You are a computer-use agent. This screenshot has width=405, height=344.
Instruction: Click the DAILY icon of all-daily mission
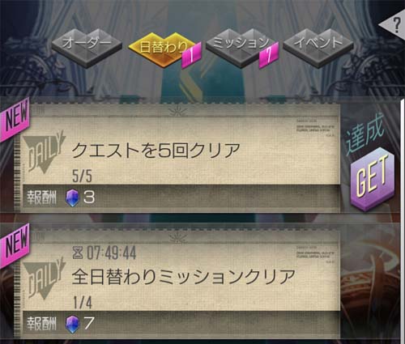point(44,278)
